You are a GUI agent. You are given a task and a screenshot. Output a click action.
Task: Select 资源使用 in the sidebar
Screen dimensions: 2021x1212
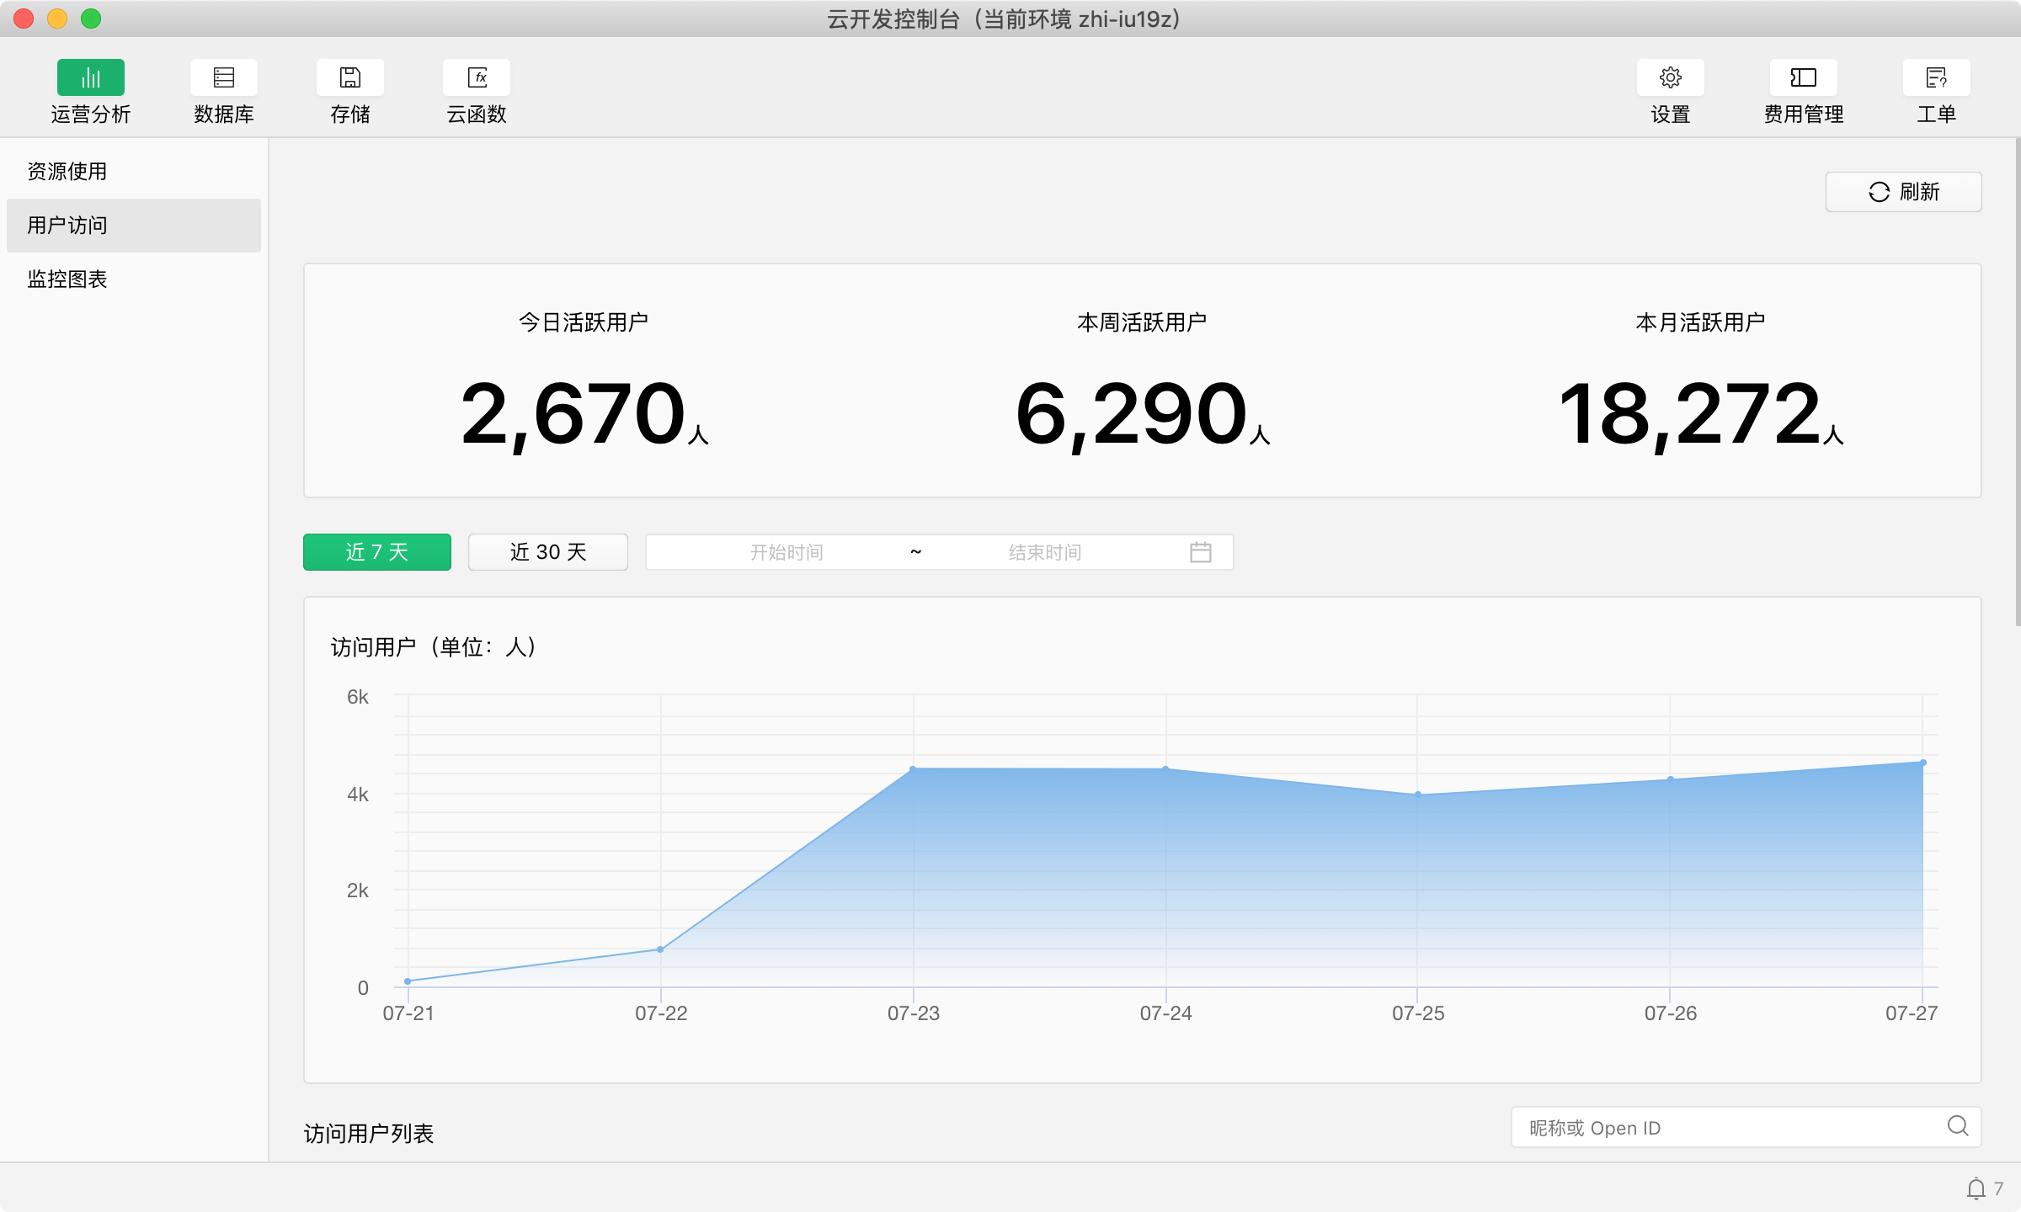click(x=67, y=172)
